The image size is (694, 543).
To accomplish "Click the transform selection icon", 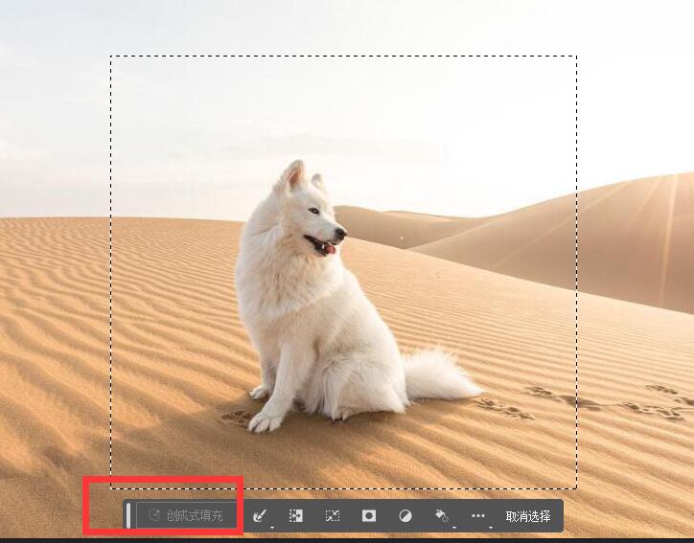I will pyautogui.click(x=333, y=515).
